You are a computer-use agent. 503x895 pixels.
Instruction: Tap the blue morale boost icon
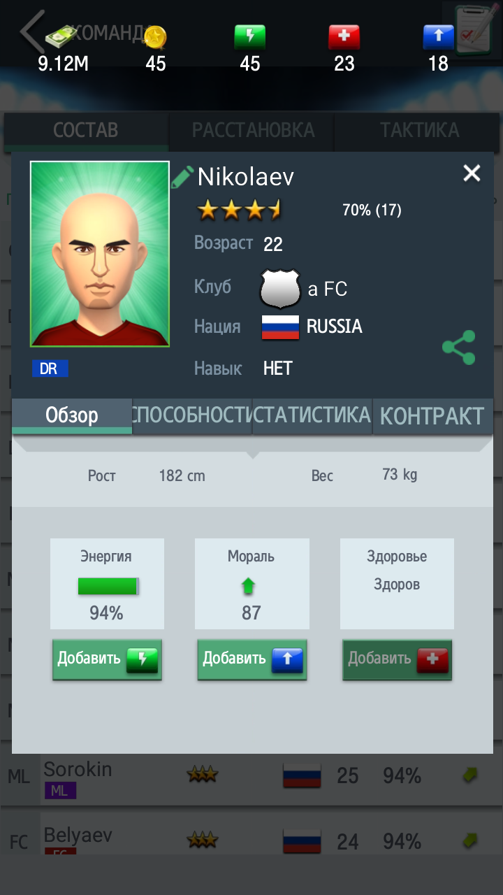438,36
